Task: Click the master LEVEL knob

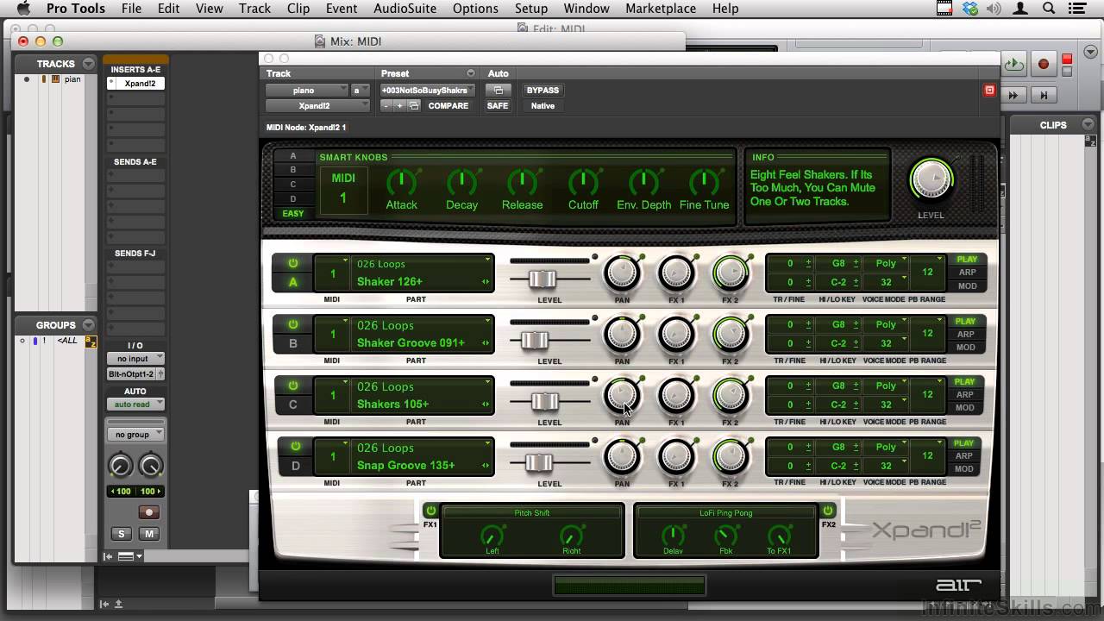Action: tap(931, 180)
